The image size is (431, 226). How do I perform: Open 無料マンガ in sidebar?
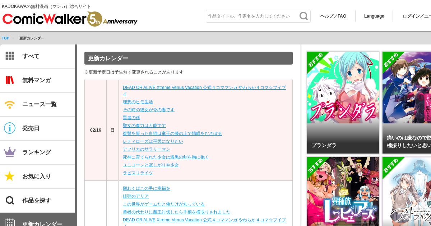click(37, 80)
